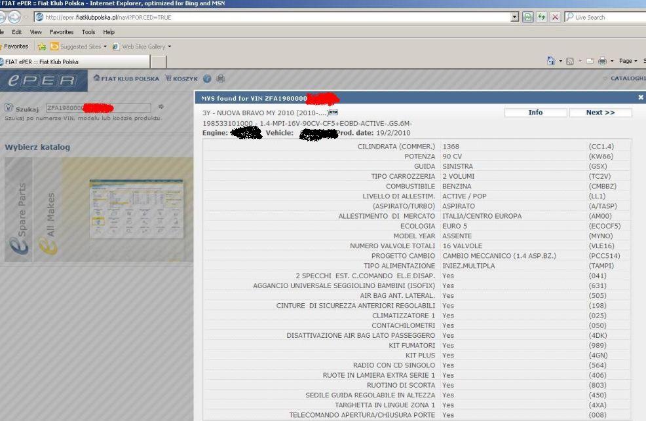The width and height of the screenshot is (646, 421).
Task: Click the Next >> button
Action: tap(600, 113)
